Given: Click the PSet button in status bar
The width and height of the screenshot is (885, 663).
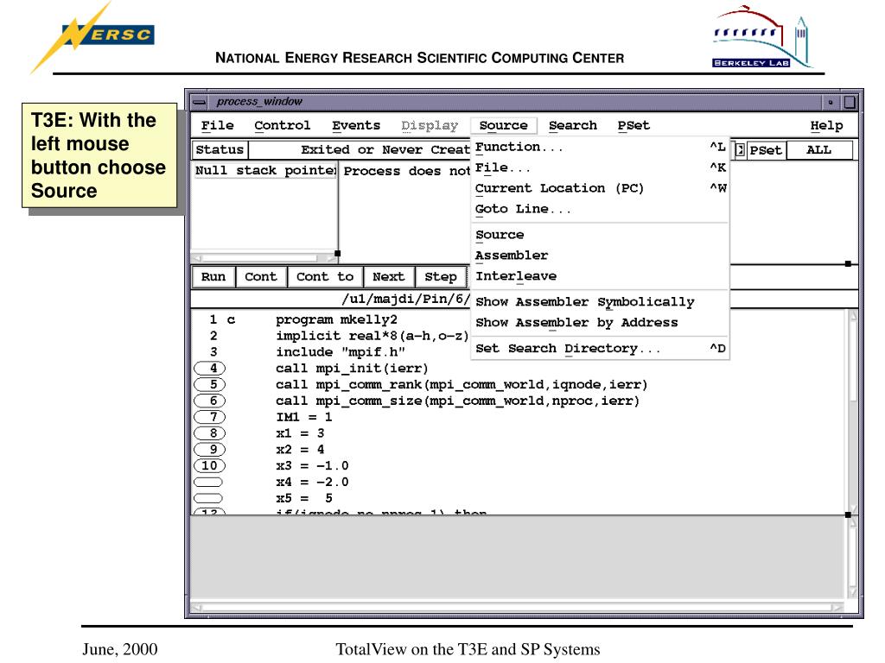Looking at the screenshot, I should coord(766,150).
